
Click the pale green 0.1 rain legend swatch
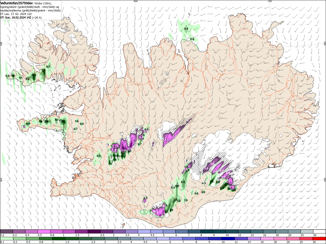tap(7, 239)
